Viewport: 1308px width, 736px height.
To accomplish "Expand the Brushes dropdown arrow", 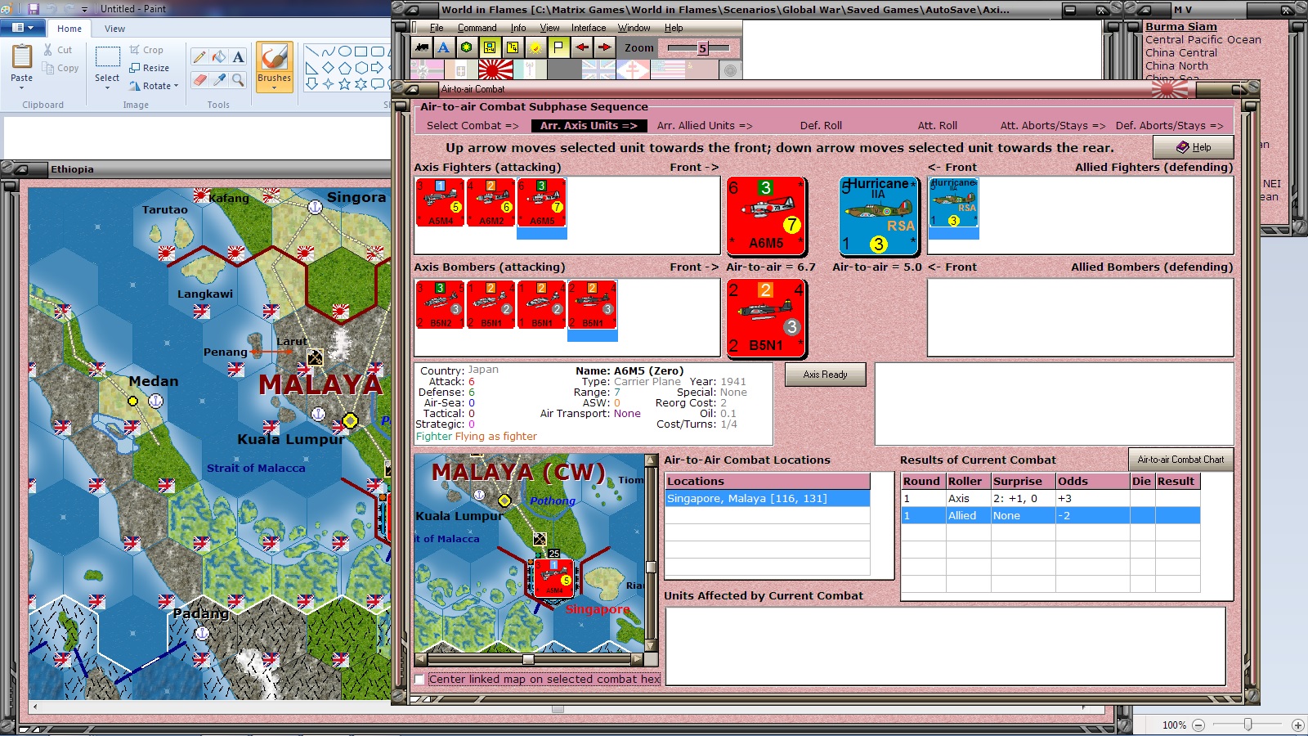I will click(x=274, y=88).
